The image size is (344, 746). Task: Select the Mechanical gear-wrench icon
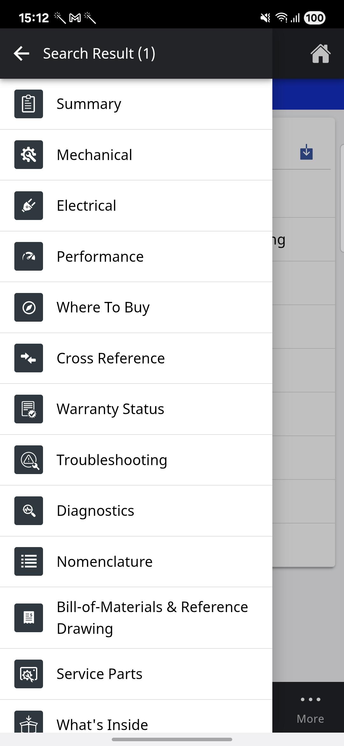(29, 155)
